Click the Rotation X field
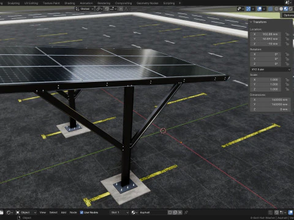The image size is (294, 220). pyautogui.click(x=266, y=54)
